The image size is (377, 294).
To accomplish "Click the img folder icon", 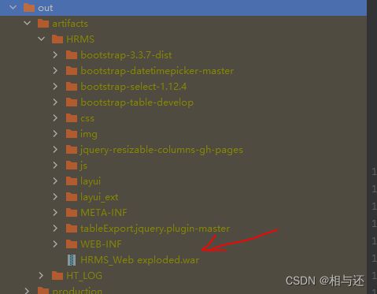I will [x=72, y=134].
